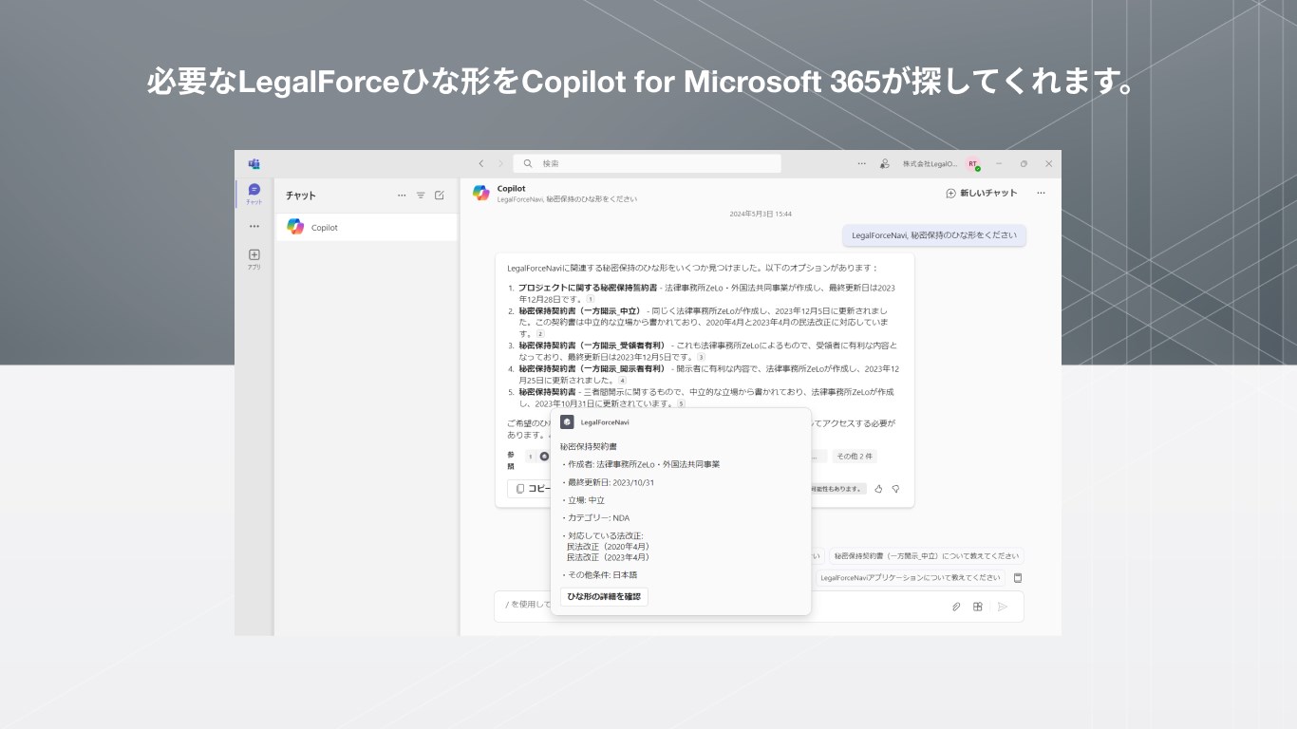Screen dimensions: 1297x729
Task: Start a new chat with compose icon
Action: tap(440, 196)
